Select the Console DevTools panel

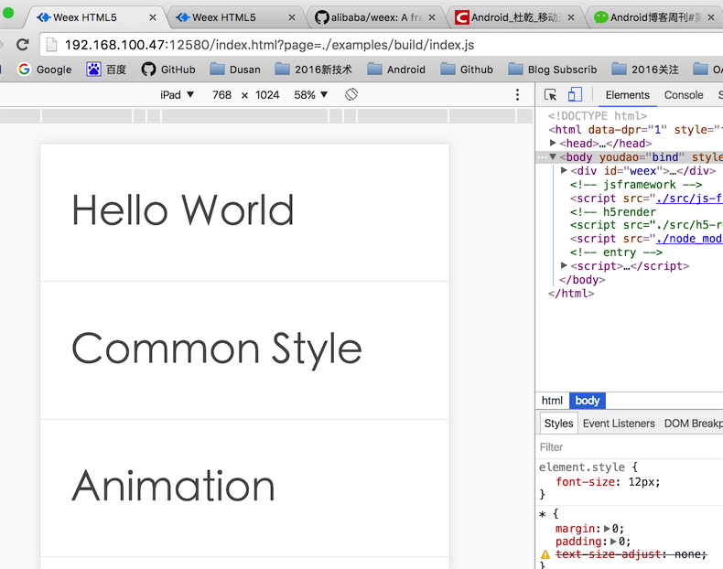(x=684, y=95)
